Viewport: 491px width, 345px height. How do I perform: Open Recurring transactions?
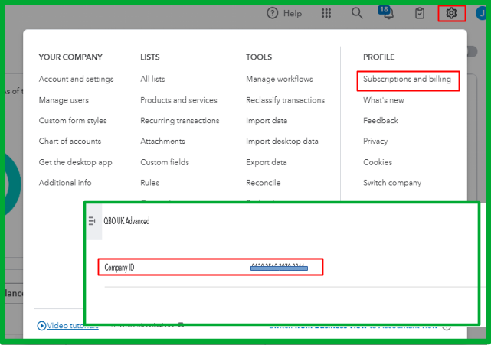click(x=180, y=121)
